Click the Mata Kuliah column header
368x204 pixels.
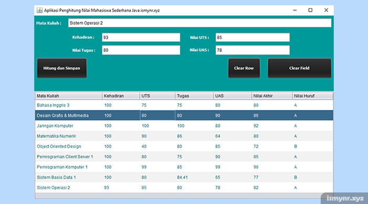coord(68,96)
